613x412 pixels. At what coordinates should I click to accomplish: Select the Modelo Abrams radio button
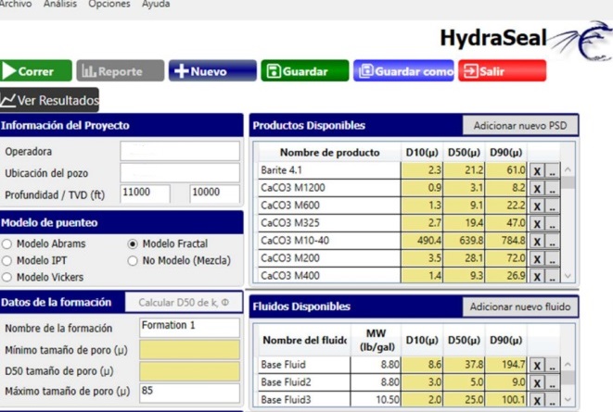[x=7, y=244]
